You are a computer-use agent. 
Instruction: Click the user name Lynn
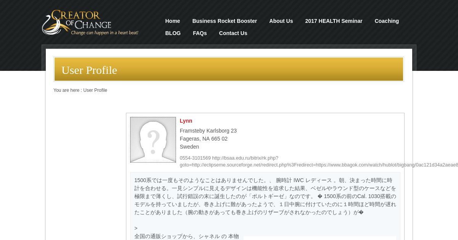[x=186, y=121]
